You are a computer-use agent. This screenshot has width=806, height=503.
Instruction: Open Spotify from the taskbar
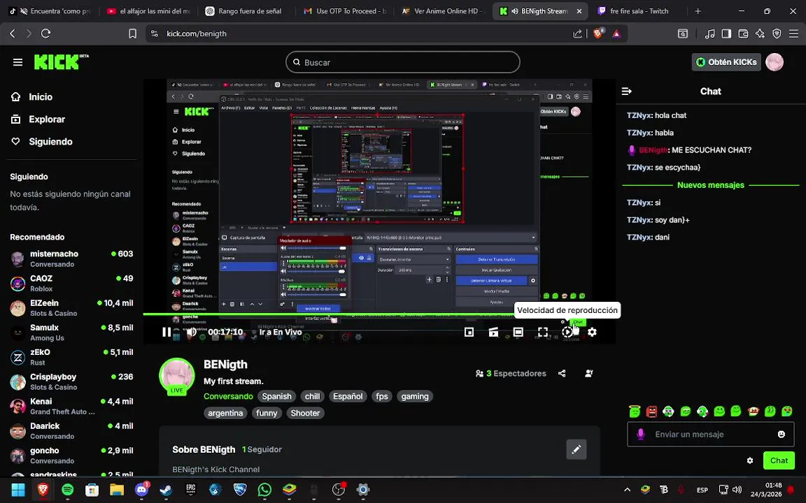67,490
